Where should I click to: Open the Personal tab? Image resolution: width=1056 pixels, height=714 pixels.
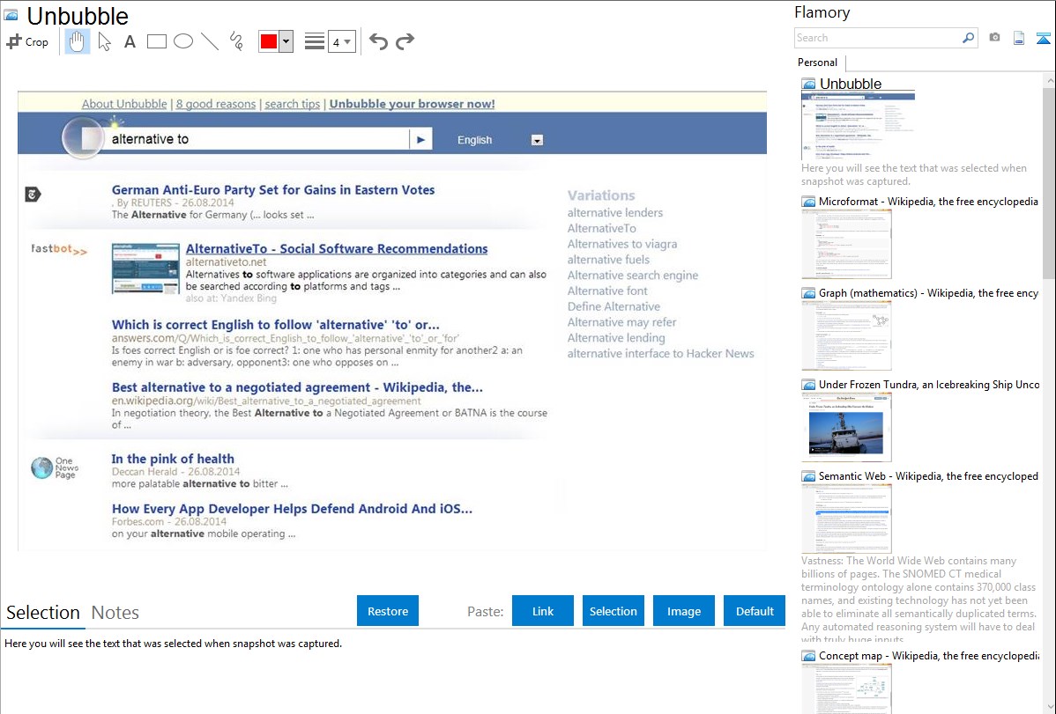pyautogui.click(x=817, y=63)
